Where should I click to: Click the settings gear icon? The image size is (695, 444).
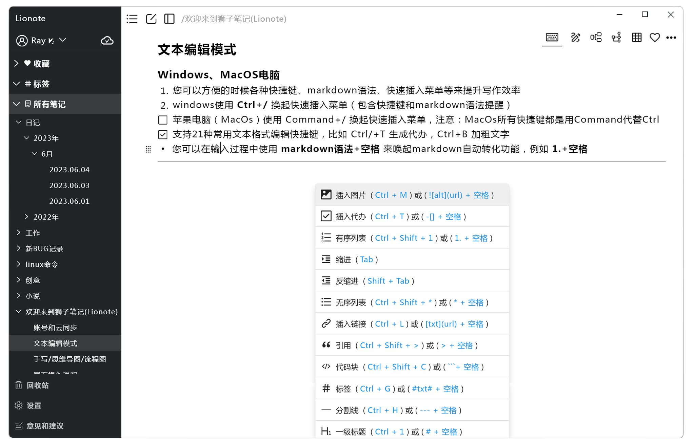[x=19, y=405]
